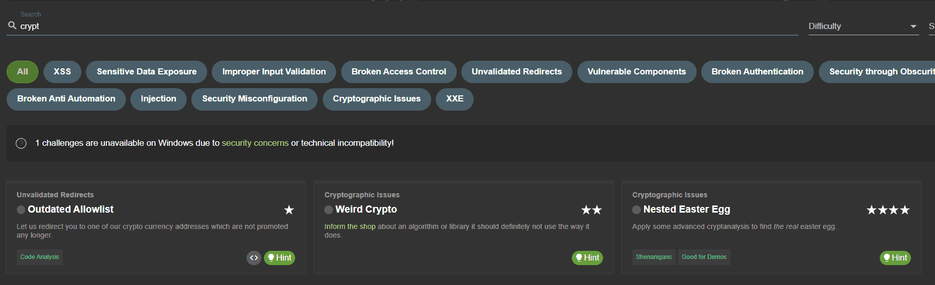Select the All category filter
Viewport: 935px width, 285px height.
point(23,72)
